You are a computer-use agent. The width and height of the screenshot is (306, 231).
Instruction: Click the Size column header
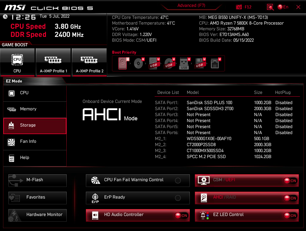tap(258, 92)
